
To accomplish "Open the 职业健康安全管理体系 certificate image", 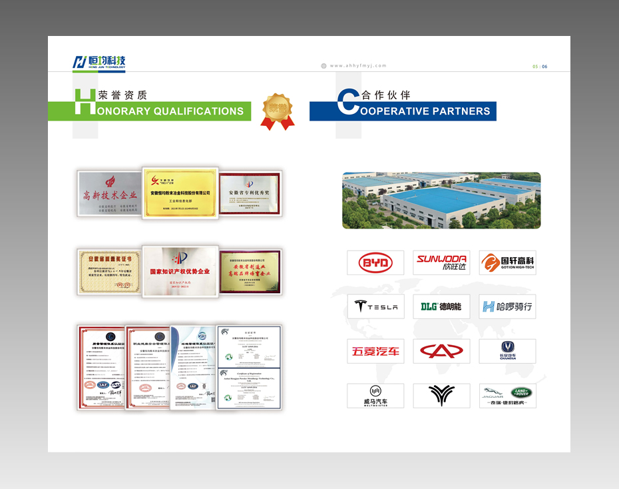I will pos(148,368).
